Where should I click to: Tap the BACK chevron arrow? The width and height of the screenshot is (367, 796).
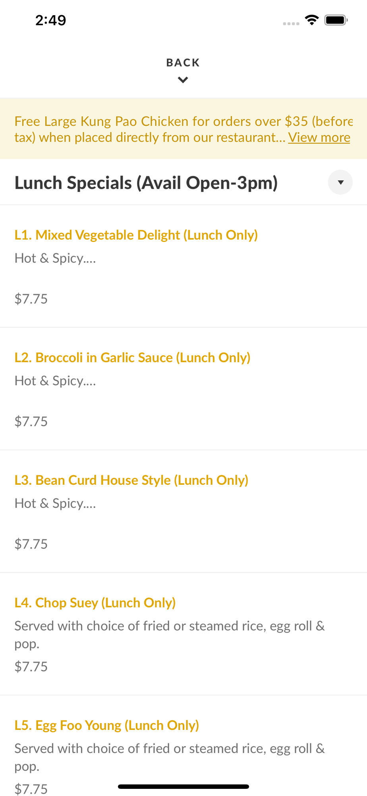[183, 80]
